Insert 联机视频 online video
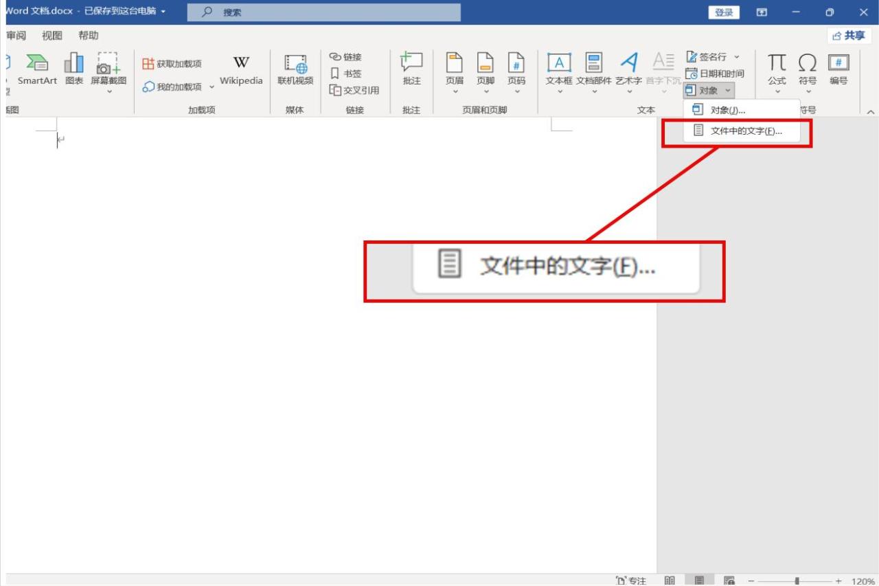This screenshot has height=586, width=879. pos(295,71)
